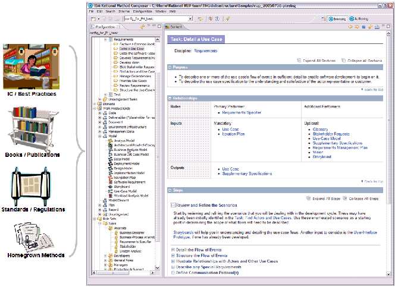
Task: Maximize the Content view panel
Action: click(x=388, y=26)
